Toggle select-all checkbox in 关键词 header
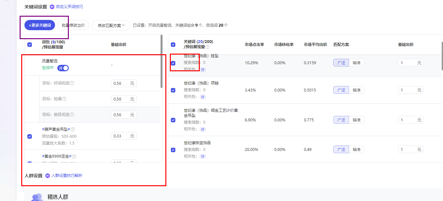The height and width of the screenshot is (201, 443). 173,45
